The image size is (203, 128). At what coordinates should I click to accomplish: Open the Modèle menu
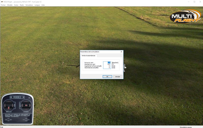[10, 5]
